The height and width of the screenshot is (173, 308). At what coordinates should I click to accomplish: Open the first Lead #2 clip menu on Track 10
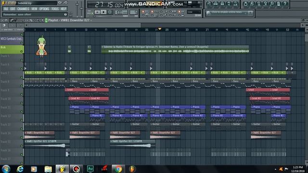pyautogui.click(x=70, y=98)
